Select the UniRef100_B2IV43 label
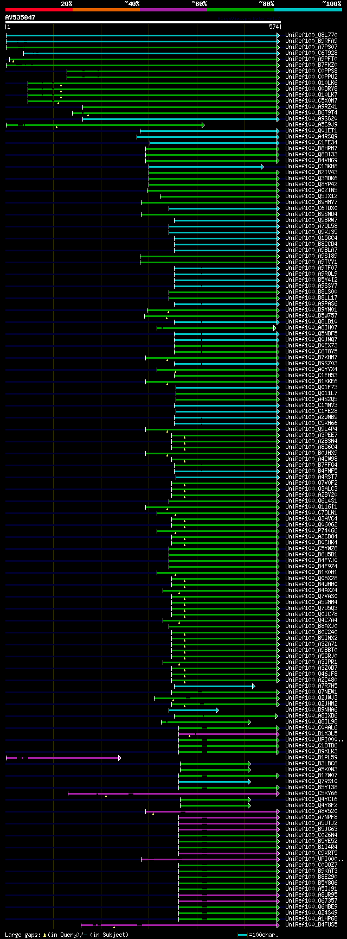This screenshot has height=939, width=347. click(x=311, y=173)
